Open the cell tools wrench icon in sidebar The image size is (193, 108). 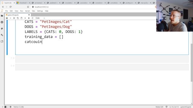click(x=2, y=35)
